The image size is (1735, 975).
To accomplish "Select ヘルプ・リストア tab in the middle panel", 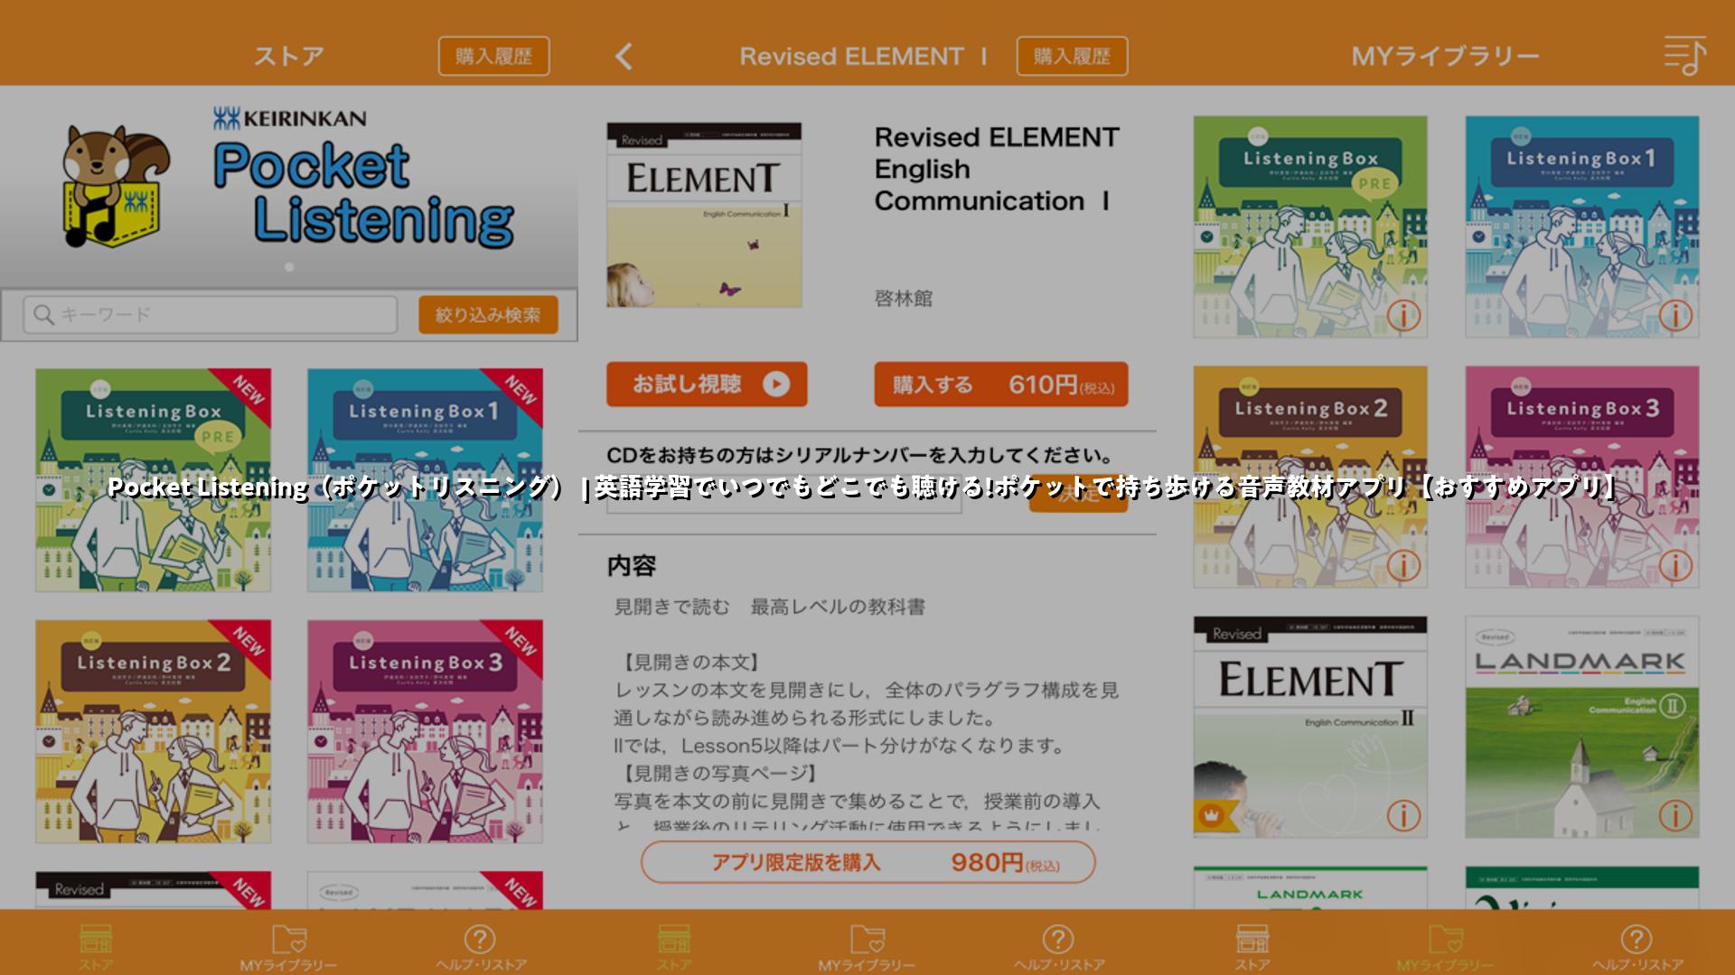I will tap(1059, 946).
